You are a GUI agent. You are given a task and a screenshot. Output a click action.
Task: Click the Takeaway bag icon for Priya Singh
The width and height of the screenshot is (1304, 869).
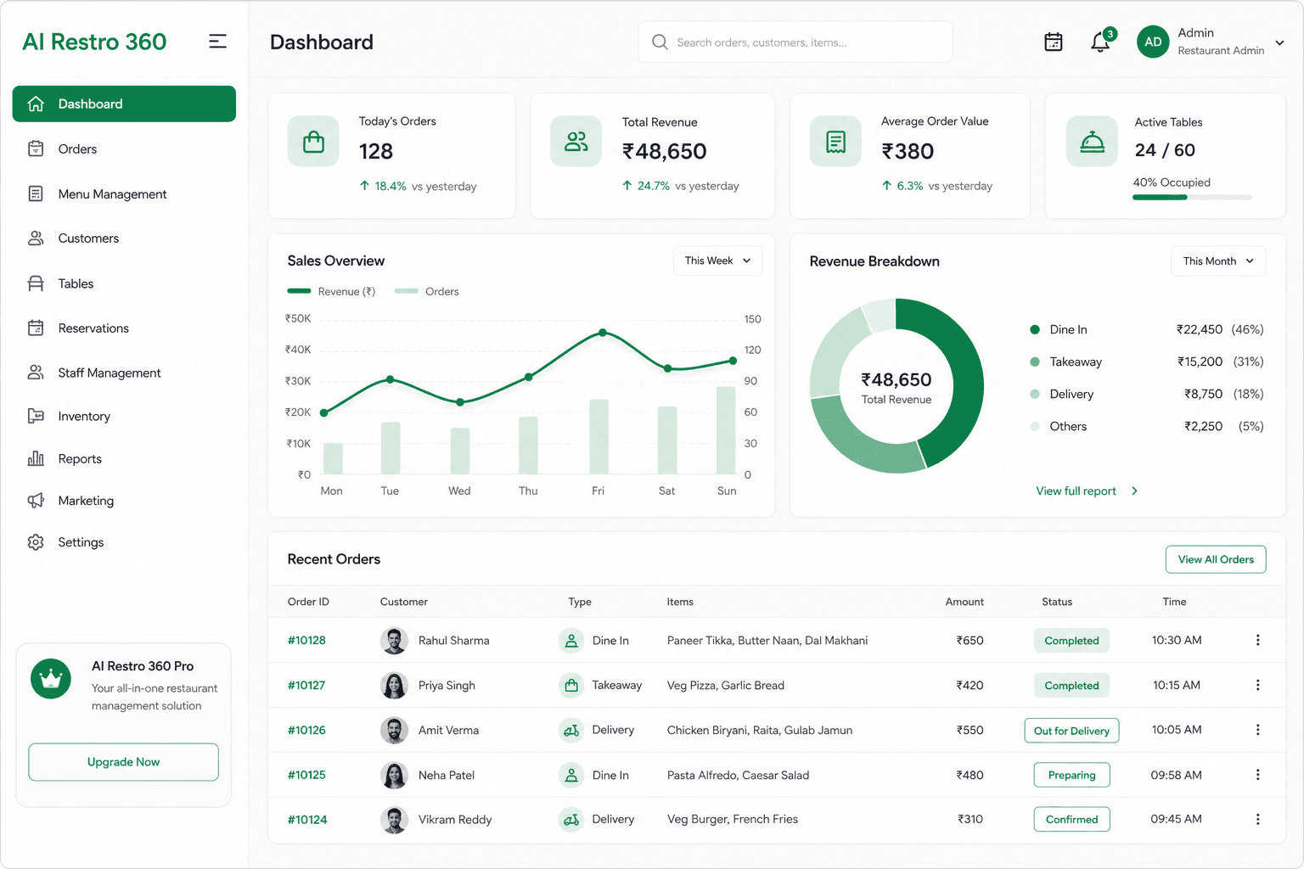point(571,685)
